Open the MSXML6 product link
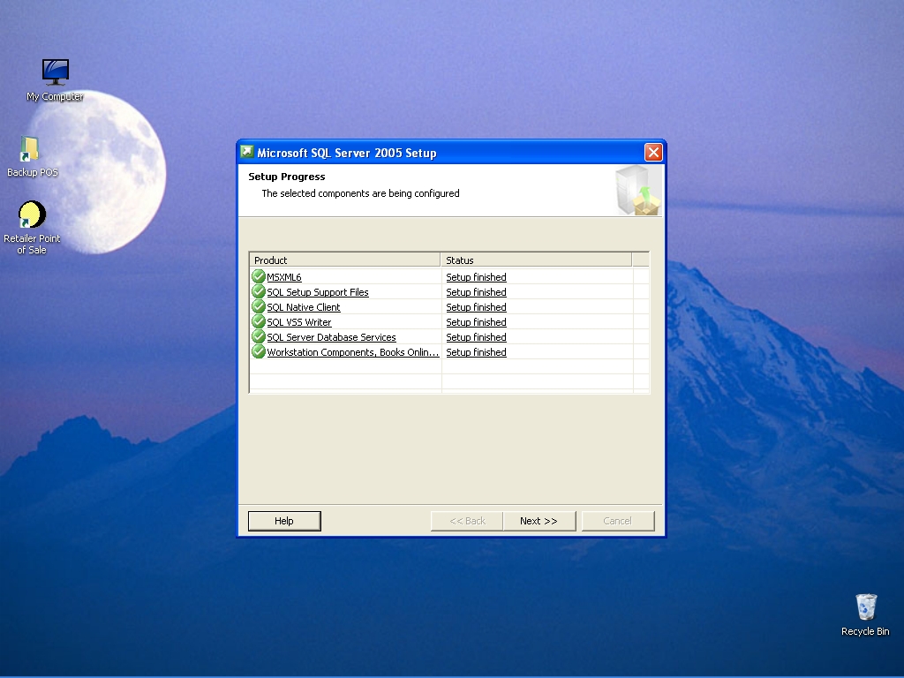904x678 pixels. click(x=284, y=277)
